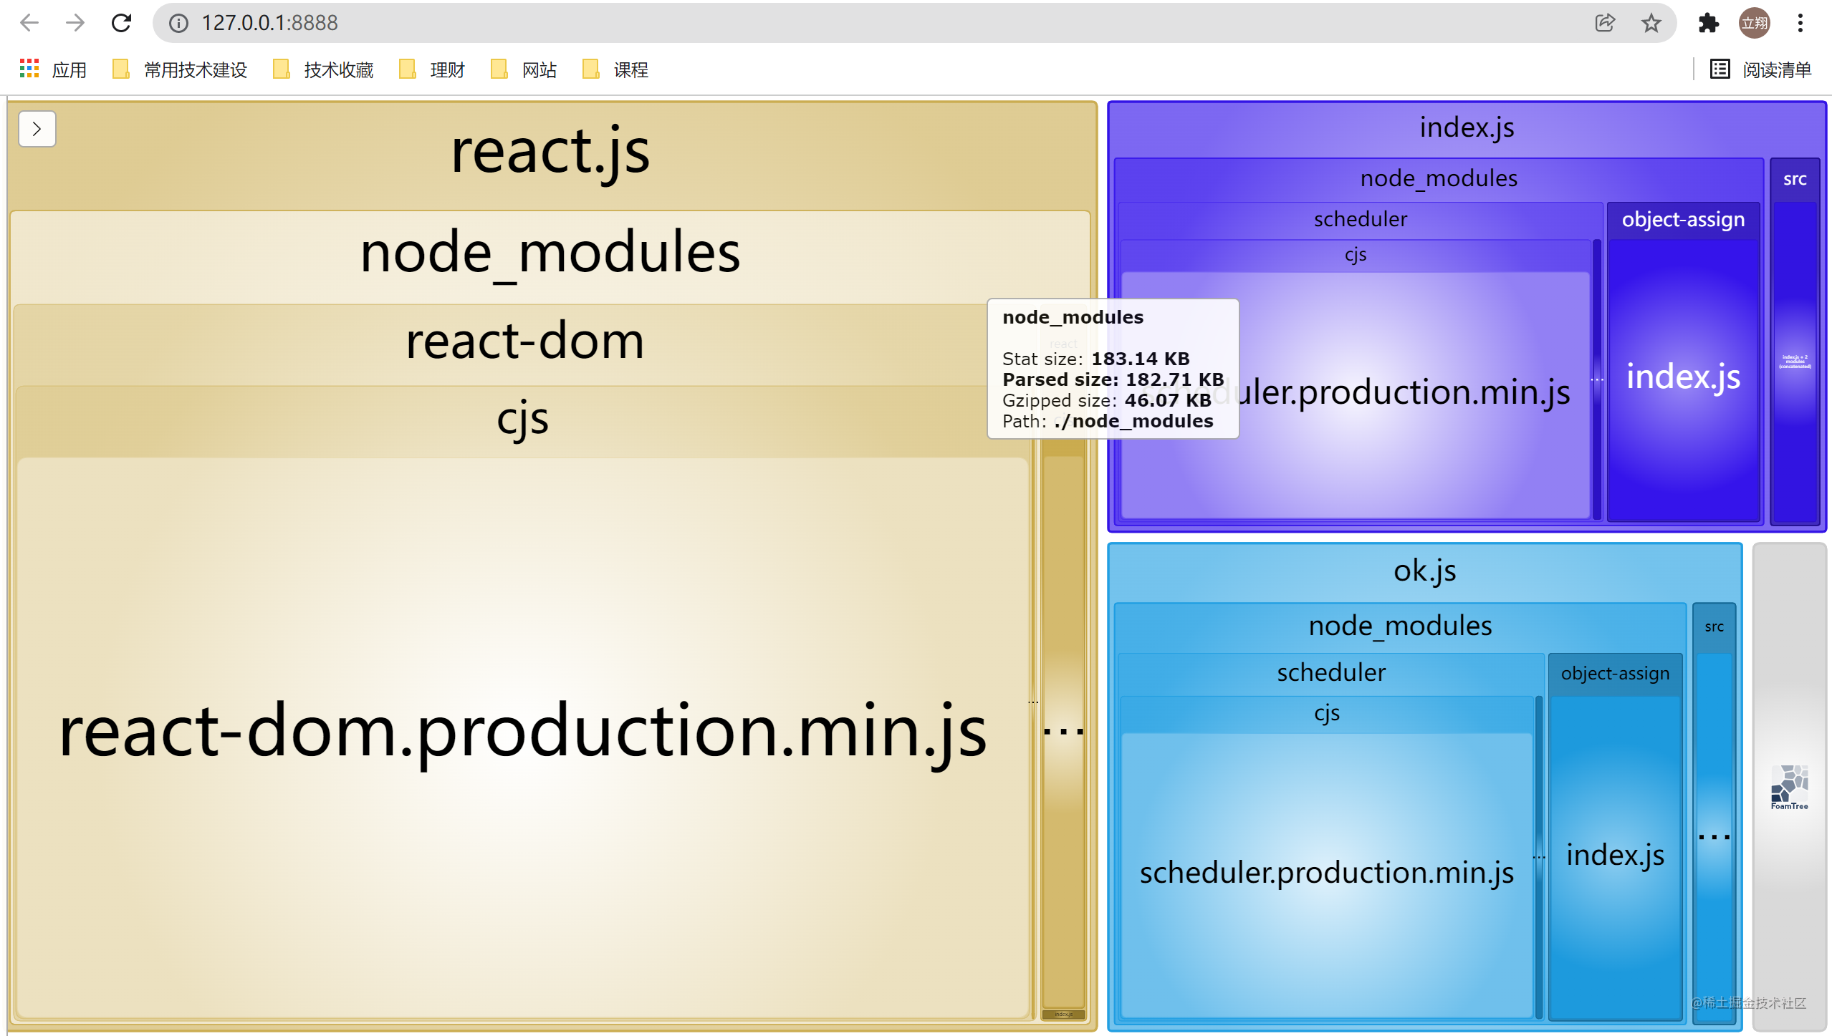Open the 应用 apps shortcut
The width and height of the screenshot is (1832, 1036).
tap(53, 69)
